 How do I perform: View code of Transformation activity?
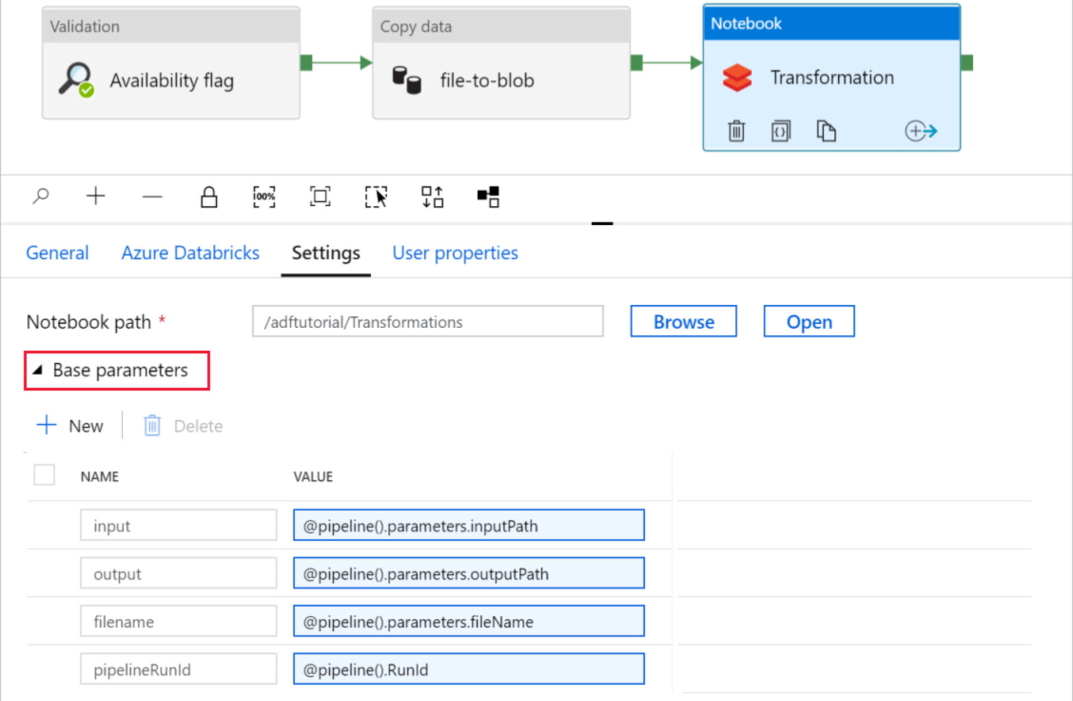click(781, 131)
